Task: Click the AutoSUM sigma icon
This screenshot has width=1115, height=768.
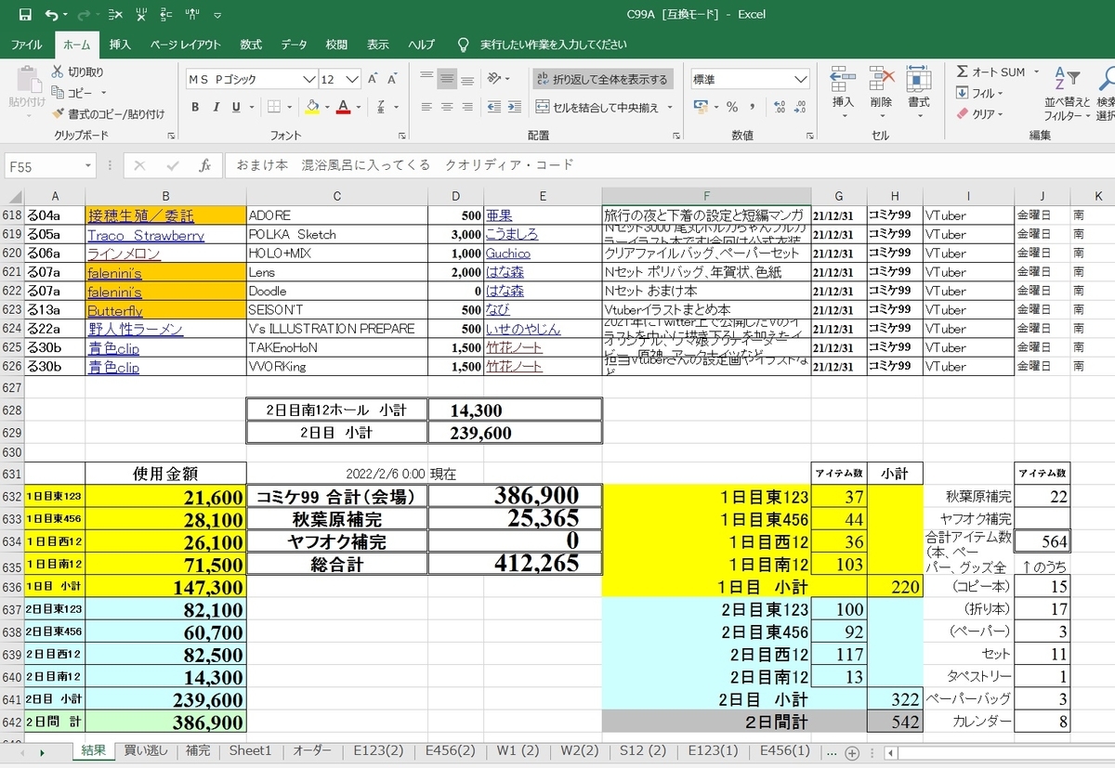Action: coord(962,72)
